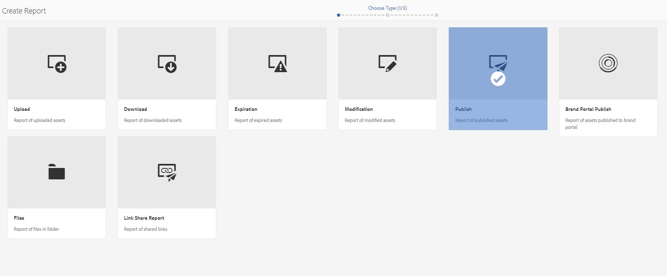Click 'Report of assets published to brand portal' text
This screenshot has width=667, height=276.
pyautogui.click(x=601, y=124)
